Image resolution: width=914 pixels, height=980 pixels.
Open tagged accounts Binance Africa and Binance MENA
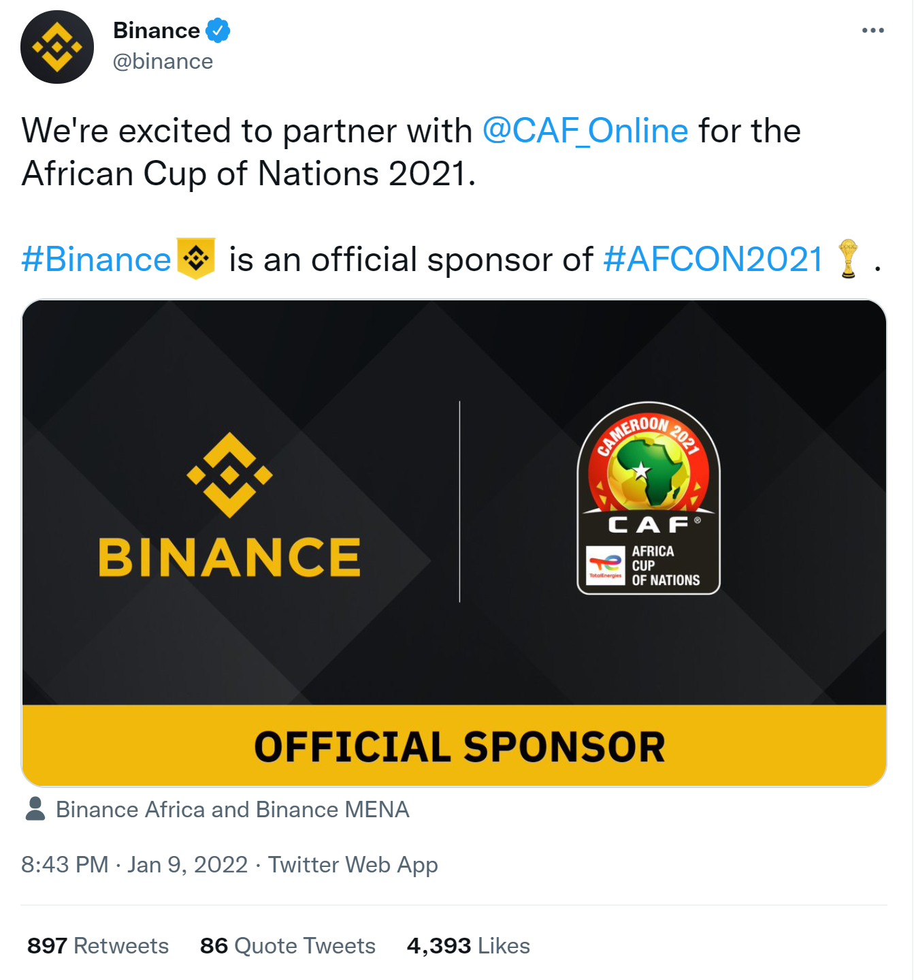232,810
